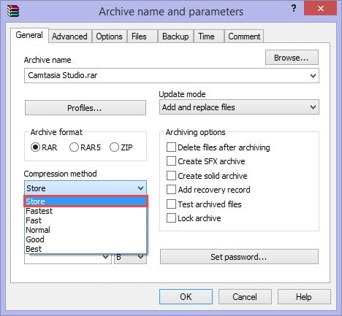Viewport: 342px width, 316px height.
Task: Open the split volume size dropdown
Action: [x=105, y=256]
